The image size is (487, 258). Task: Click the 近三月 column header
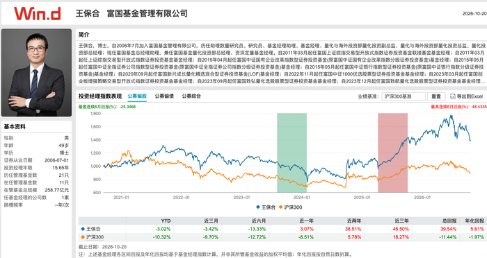211,221
